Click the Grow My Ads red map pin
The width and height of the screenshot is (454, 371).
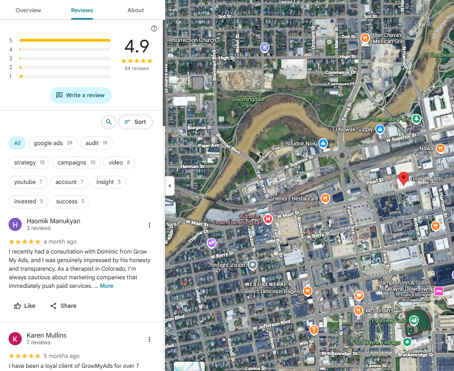coord(403,178)
